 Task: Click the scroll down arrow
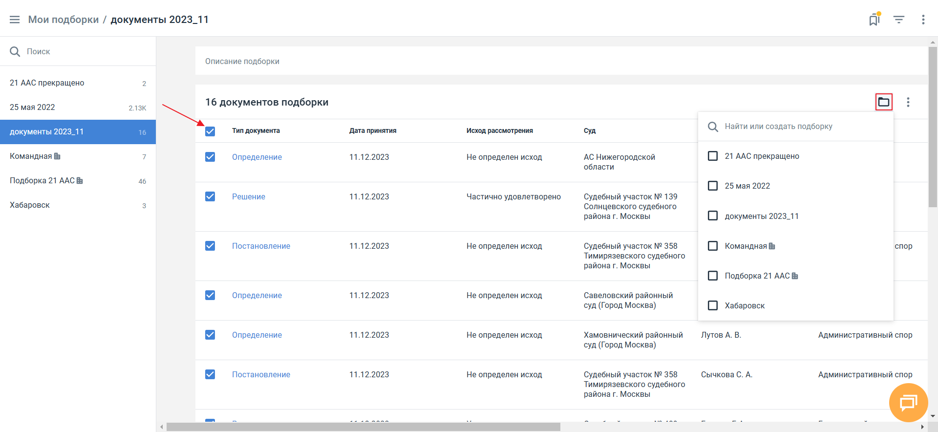[x=933, y=416]
